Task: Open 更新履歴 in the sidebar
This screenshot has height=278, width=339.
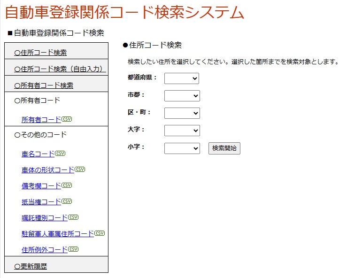Action: pos(31,266)
